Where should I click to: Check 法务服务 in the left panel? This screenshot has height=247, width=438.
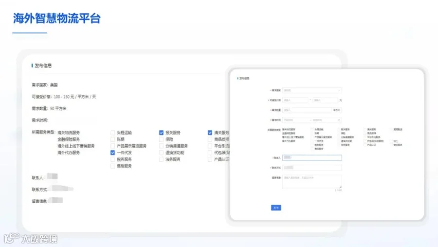click(x=161, y=159)
